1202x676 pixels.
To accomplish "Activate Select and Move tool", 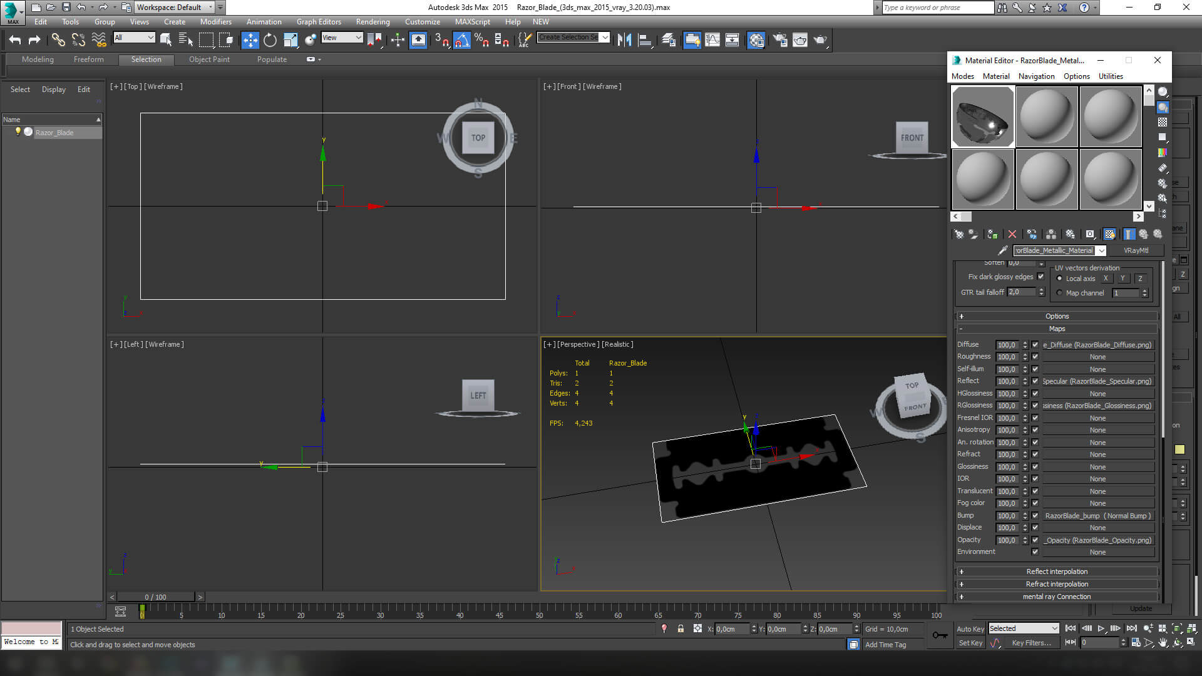I will 250,40.
